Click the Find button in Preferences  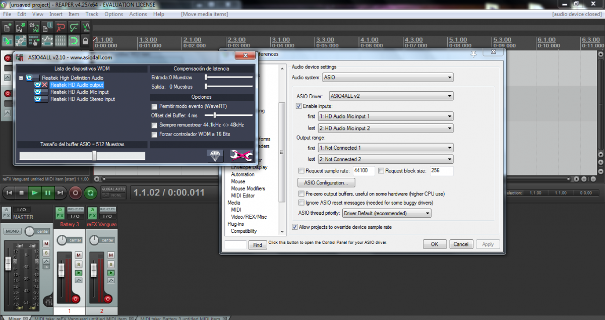(257, 245)
